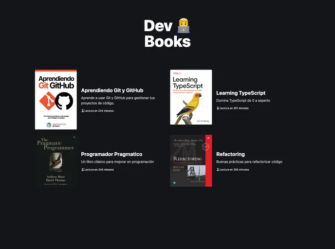Click hourglass icon next to 301 minutos

pos(218,108)
